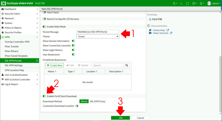Screen dimensions: 222x121
Task: Click the VPN monitor icon
Action: pyautogui.click(x=3, y=37)
